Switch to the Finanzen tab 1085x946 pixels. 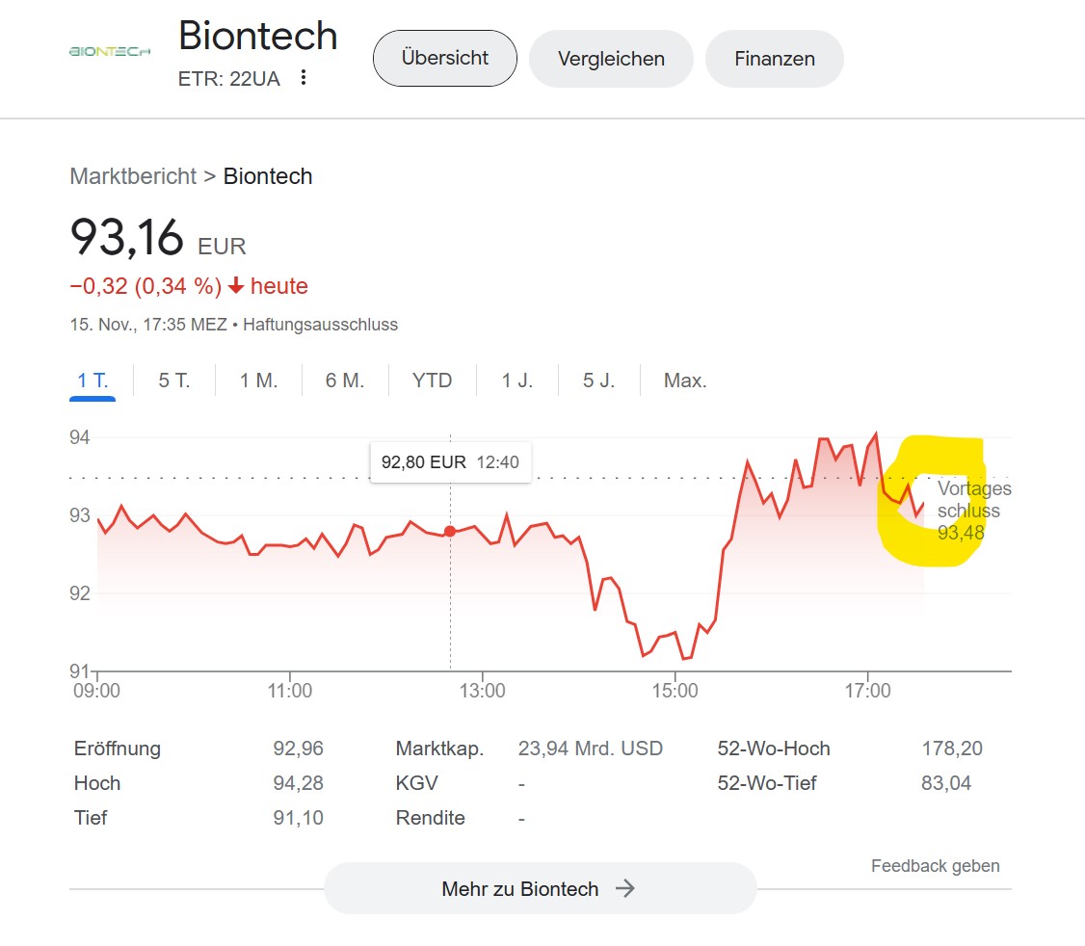[775, 59]
